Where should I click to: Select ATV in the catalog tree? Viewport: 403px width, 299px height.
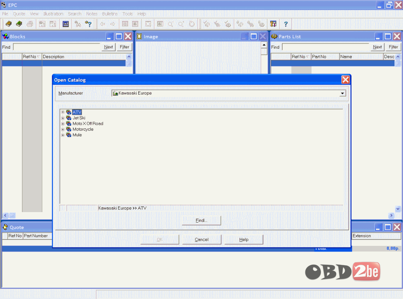coord(77,112)
